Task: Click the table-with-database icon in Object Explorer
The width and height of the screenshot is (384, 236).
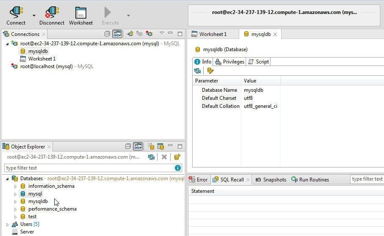Action: [x=160, y=146]
